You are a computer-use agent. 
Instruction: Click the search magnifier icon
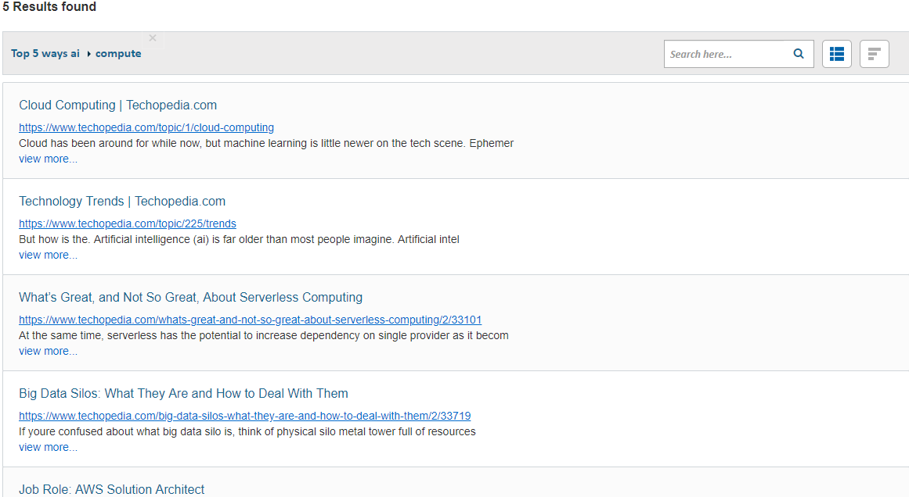point(799,54)
